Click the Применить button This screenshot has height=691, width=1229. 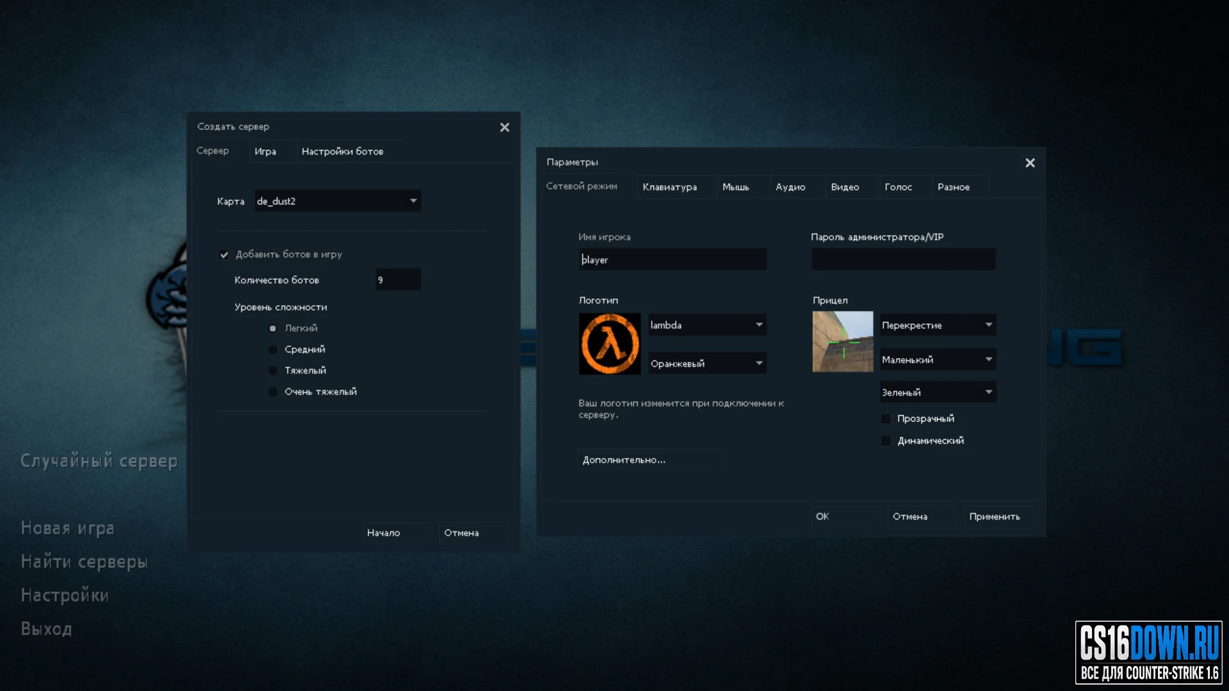[999, 517]
